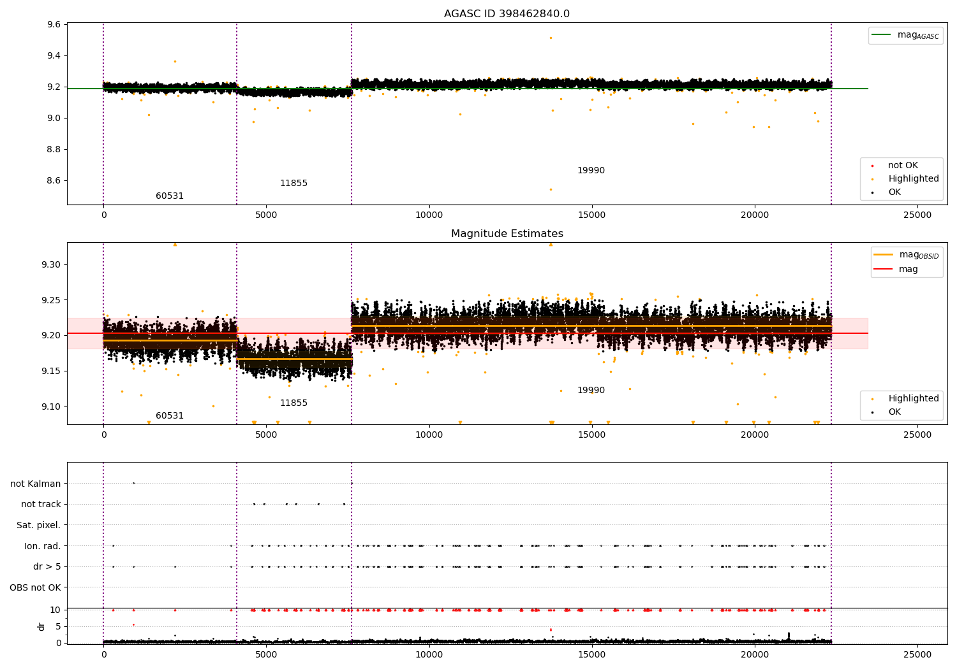Screen dimensions: 957x669
Task: Click the 19990 label in top plot
Action: tap(591, 171)
